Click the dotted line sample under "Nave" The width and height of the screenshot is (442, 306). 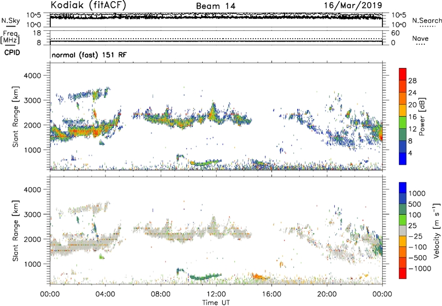(x=420, y=44)
